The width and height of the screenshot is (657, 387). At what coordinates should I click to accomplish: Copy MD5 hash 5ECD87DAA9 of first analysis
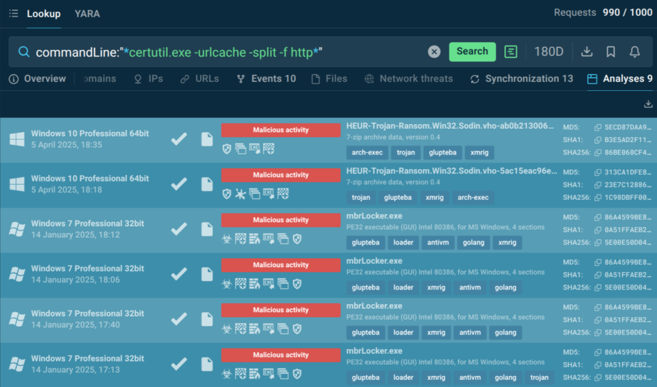pos(598,128)
